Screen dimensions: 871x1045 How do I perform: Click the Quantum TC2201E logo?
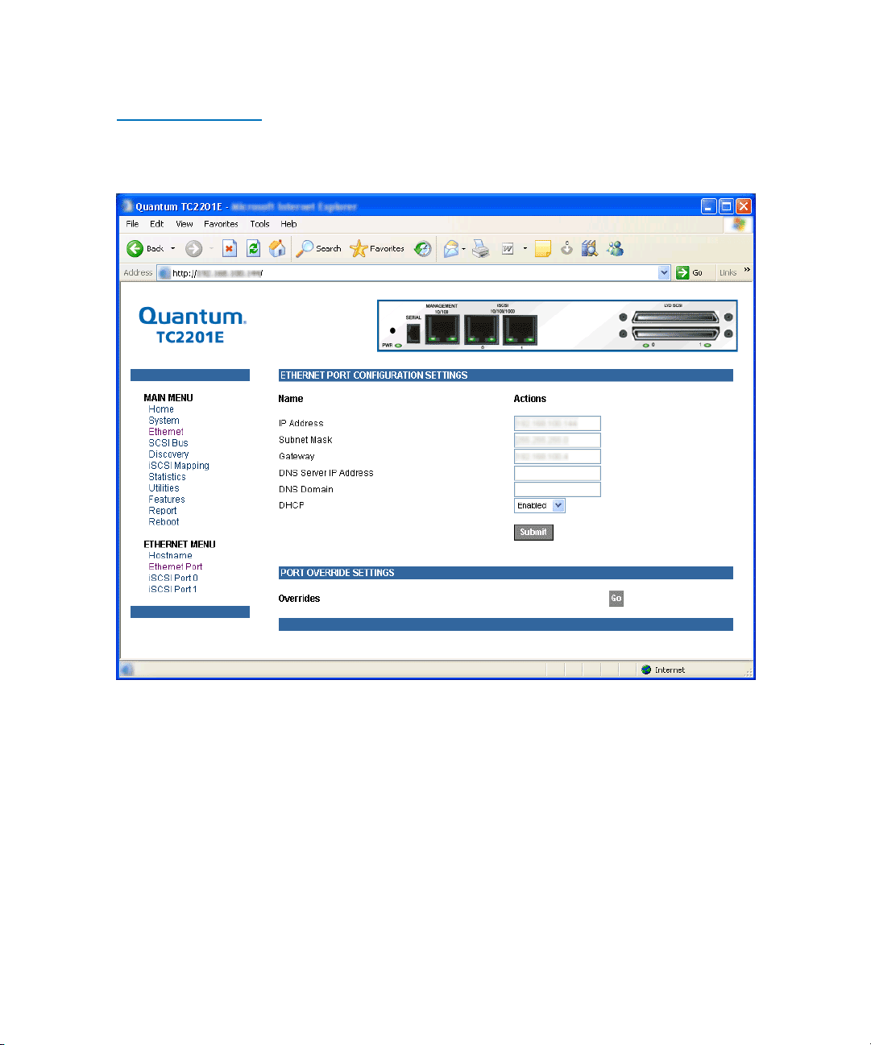tap(193, 326)
